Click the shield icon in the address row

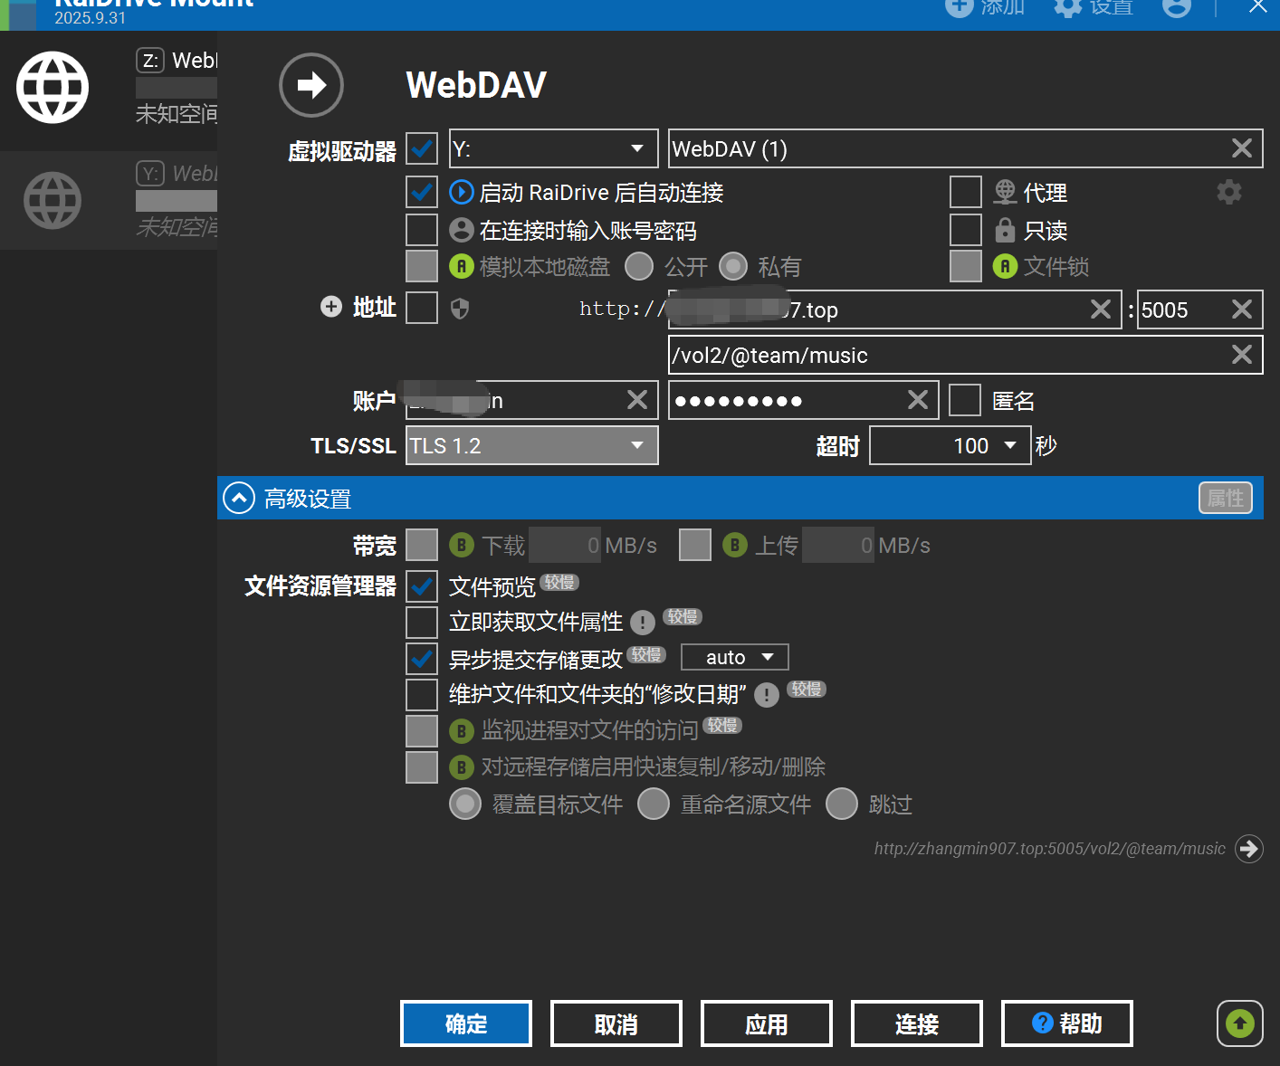tap(460, 309)
